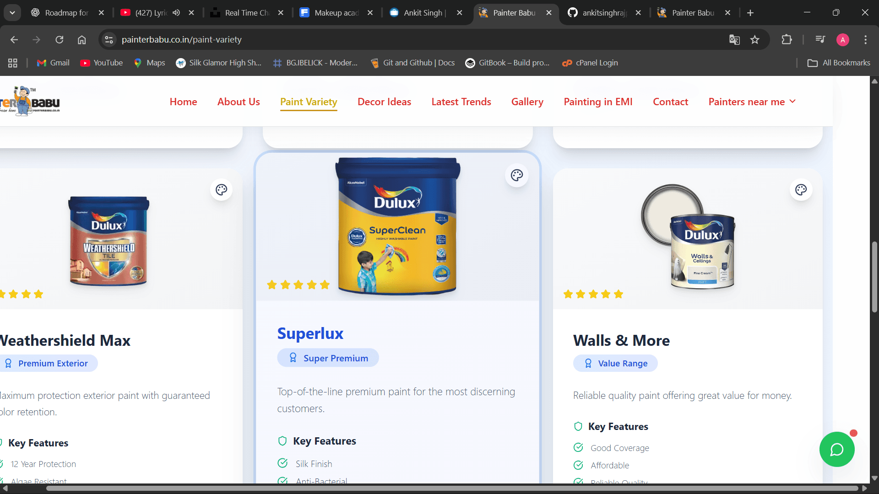The height and width of the screenshot is (494, 879).
Task: Open the green chat bubble widget
Action: pos(836,449)
